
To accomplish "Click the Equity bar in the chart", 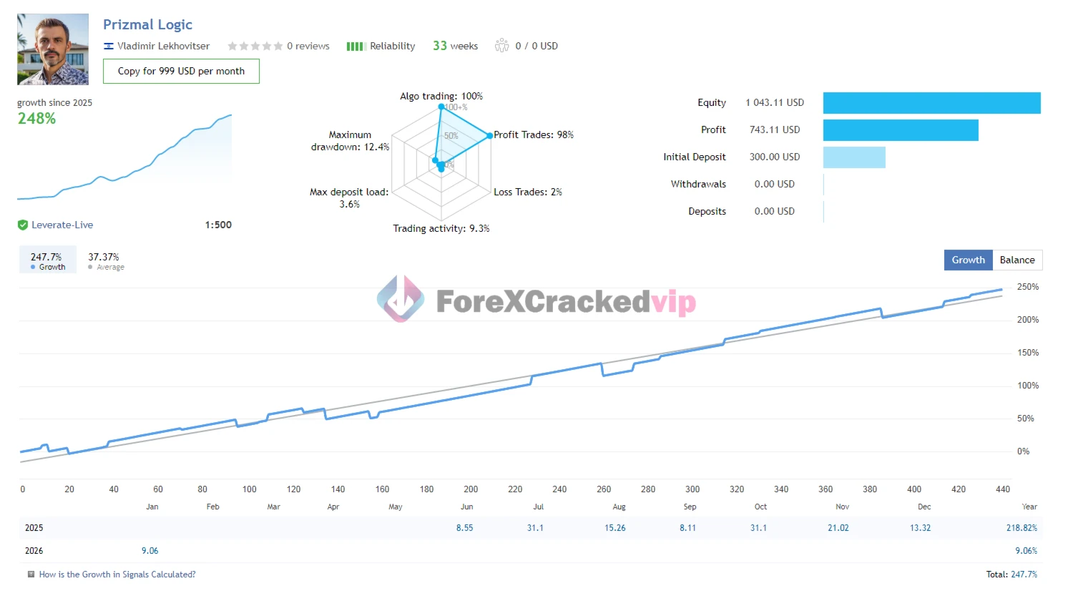I will (x=931, y=103).
